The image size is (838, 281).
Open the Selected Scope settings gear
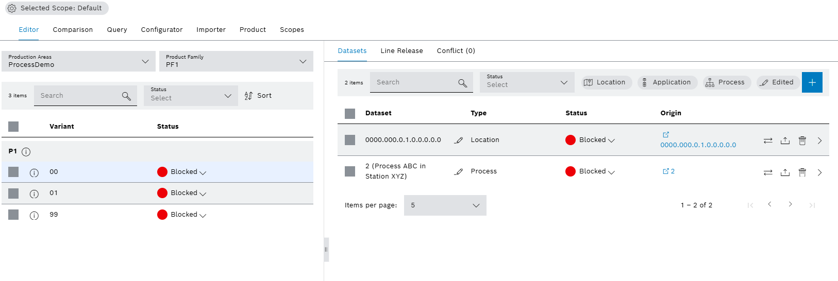coord(12,8)
